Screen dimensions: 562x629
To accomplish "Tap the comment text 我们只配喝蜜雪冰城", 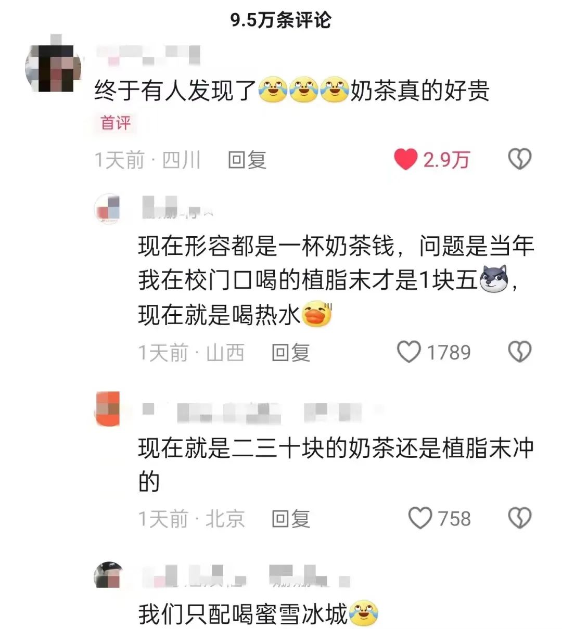I will pos(243,614).
